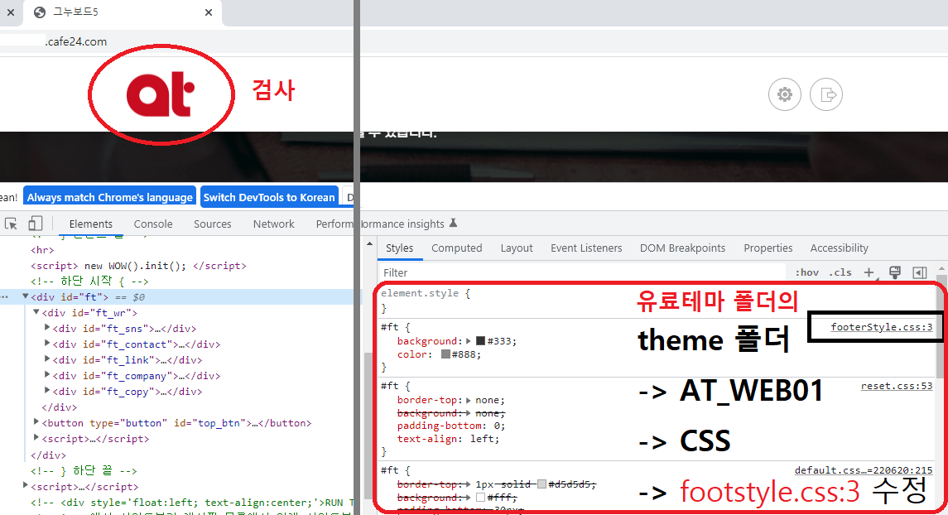Close the 그누보드5 browser tab
This screenshot has width=948, height=515.
click(209, 12)
